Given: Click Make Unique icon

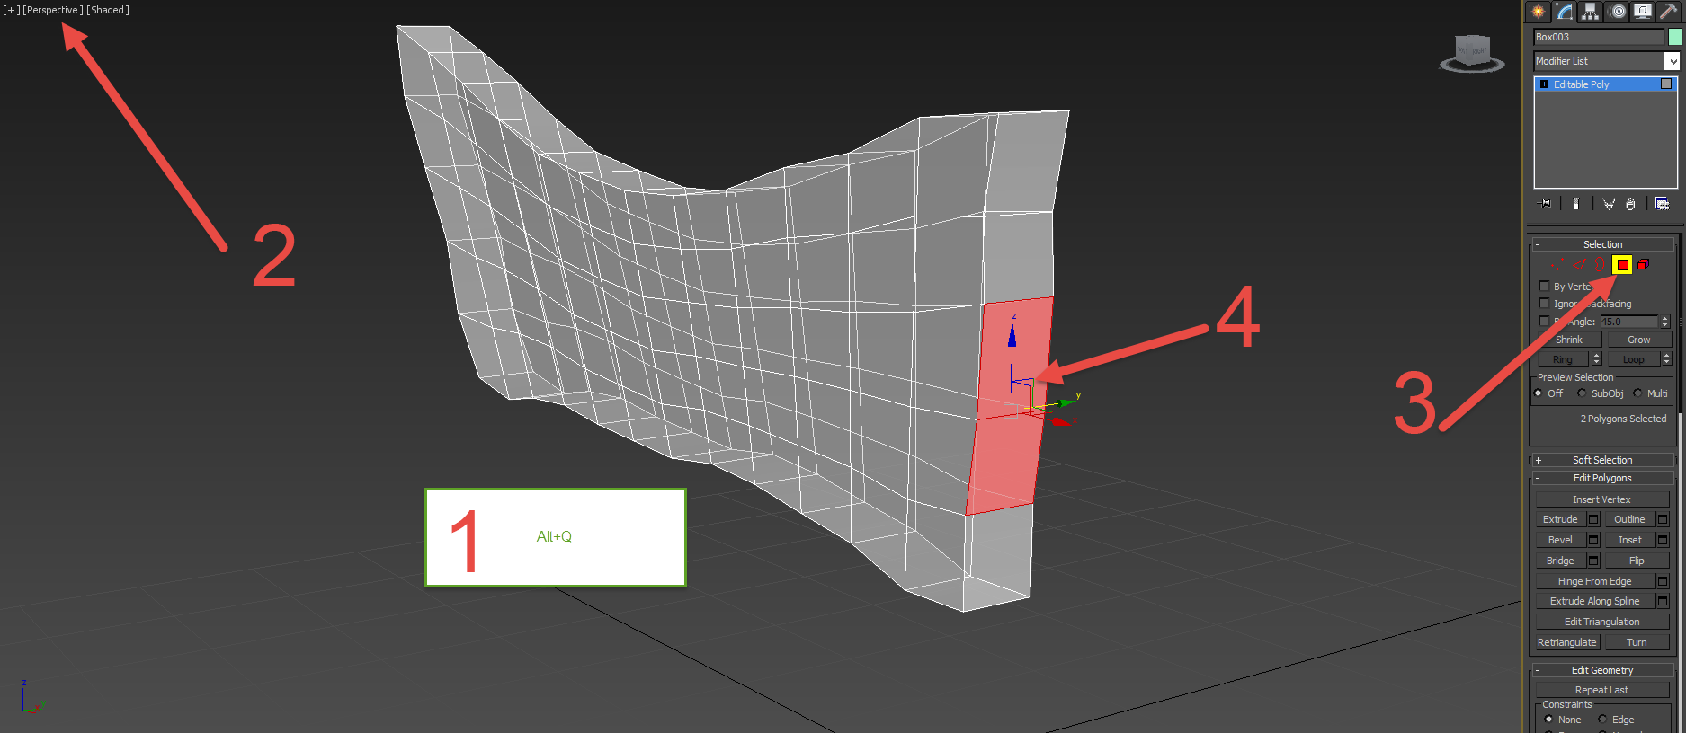Looking at the screenshot, I should click(x=1609, y=204).
